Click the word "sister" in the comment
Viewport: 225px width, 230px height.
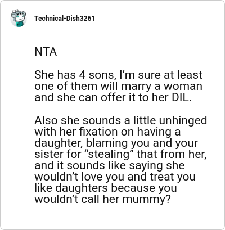47,155
